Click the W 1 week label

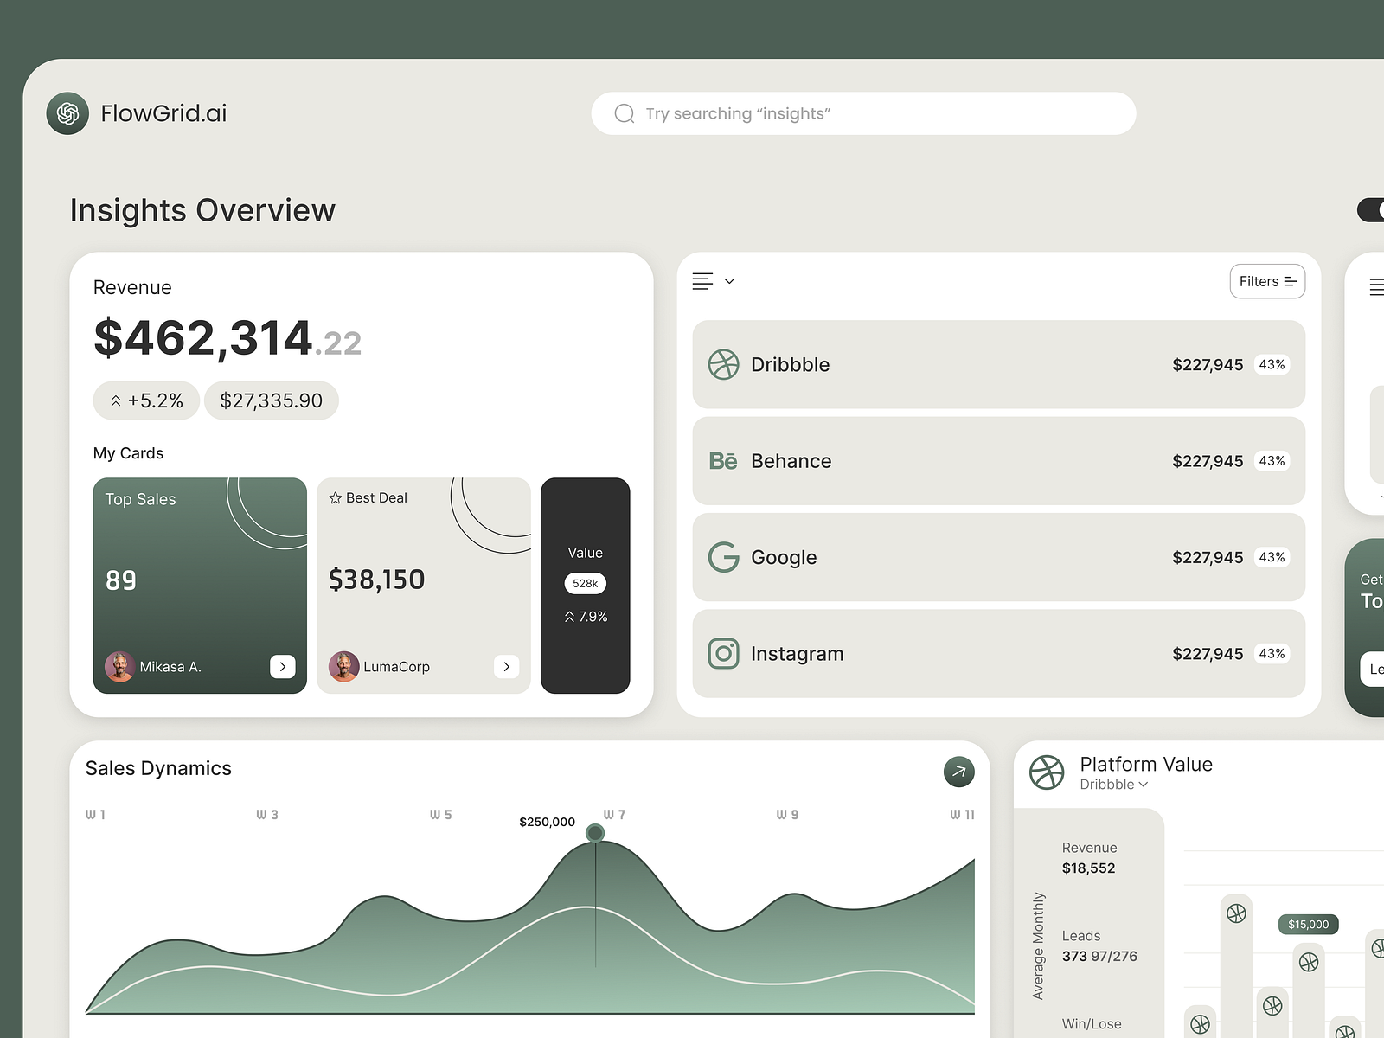pos(95,815)
